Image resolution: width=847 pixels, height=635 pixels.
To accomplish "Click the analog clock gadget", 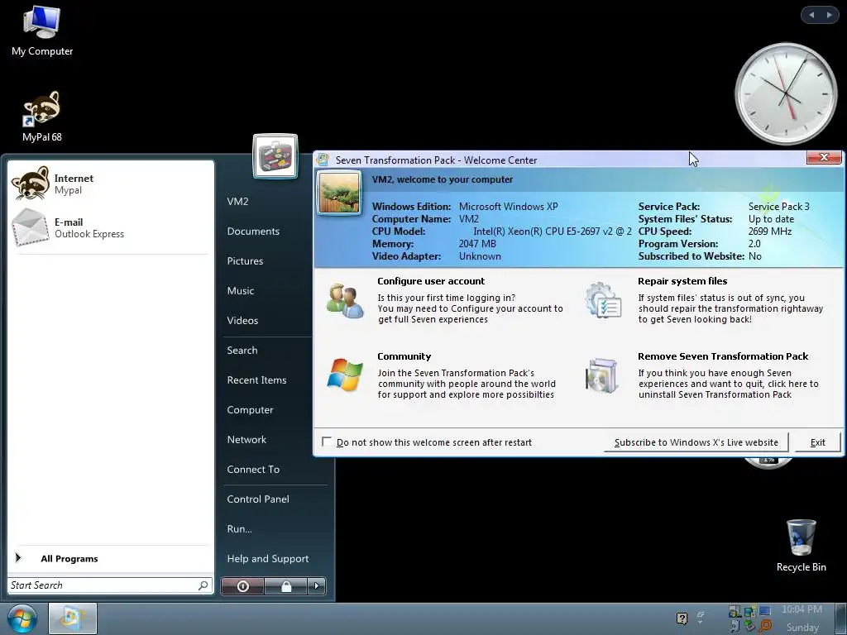I will (786, 94).
